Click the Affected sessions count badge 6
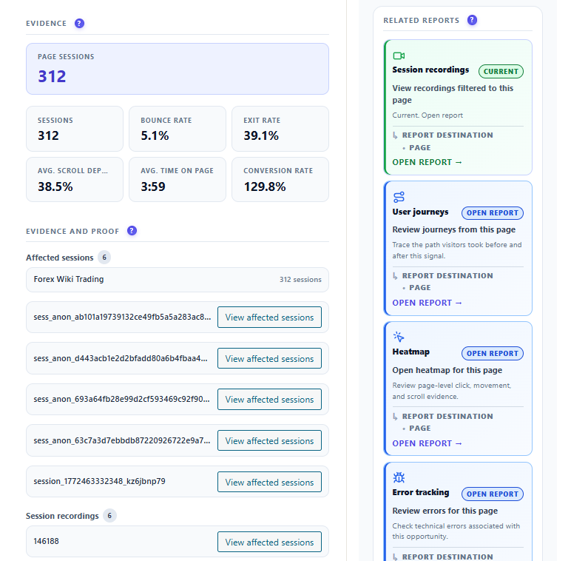The height and width of the screenshot is (561, 571). 104,258
